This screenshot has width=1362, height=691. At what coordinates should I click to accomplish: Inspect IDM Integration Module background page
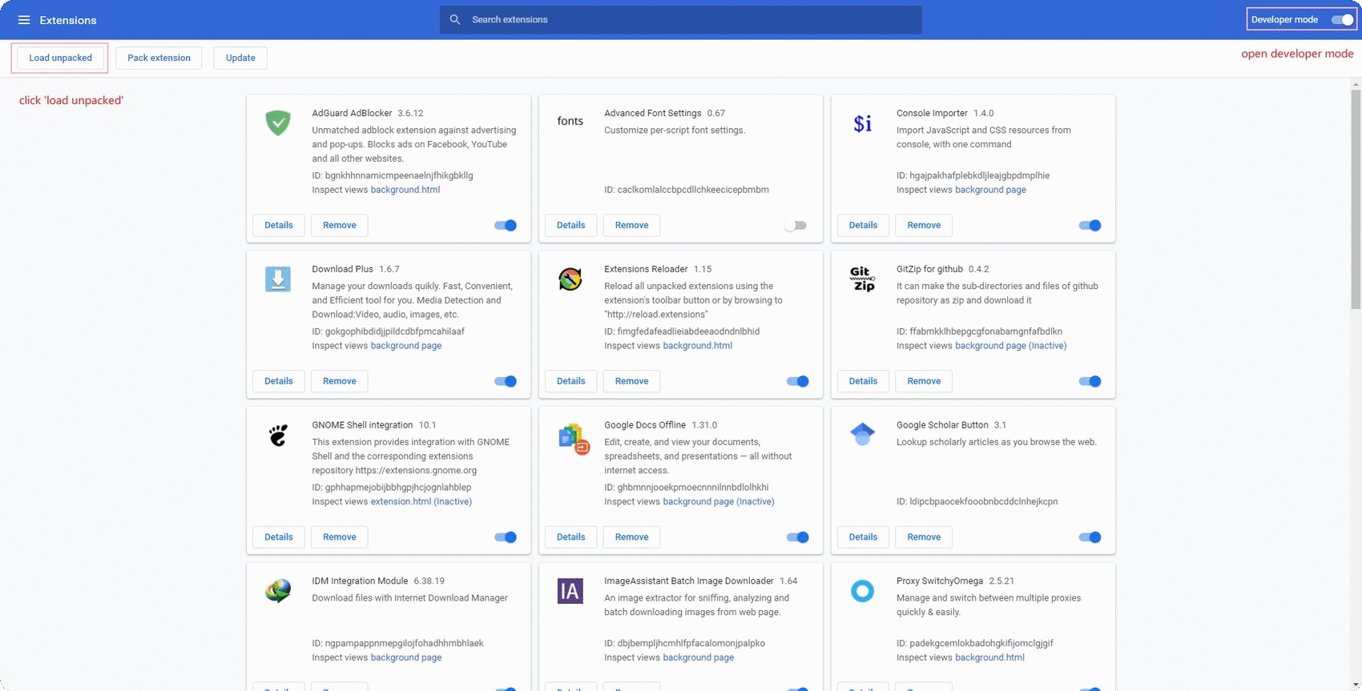[406, 657]
